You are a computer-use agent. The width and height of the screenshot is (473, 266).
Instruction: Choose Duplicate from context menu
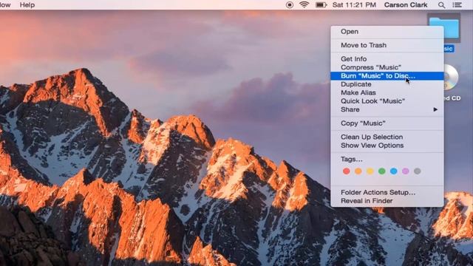(387, 84)
